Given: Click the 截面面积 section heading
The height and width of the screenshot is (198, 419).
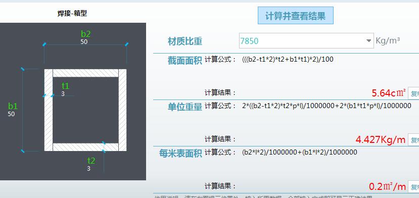Looking at the screenshot, I should (185, 61).
